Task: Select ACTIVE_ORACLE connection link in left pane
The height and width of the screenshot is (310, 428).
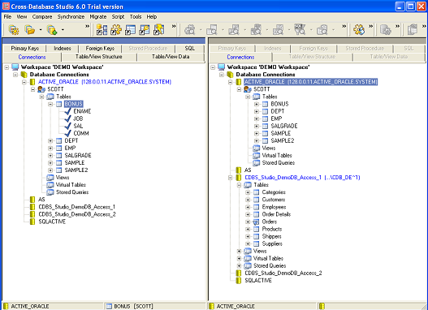Action: click(x=105, y=82)
